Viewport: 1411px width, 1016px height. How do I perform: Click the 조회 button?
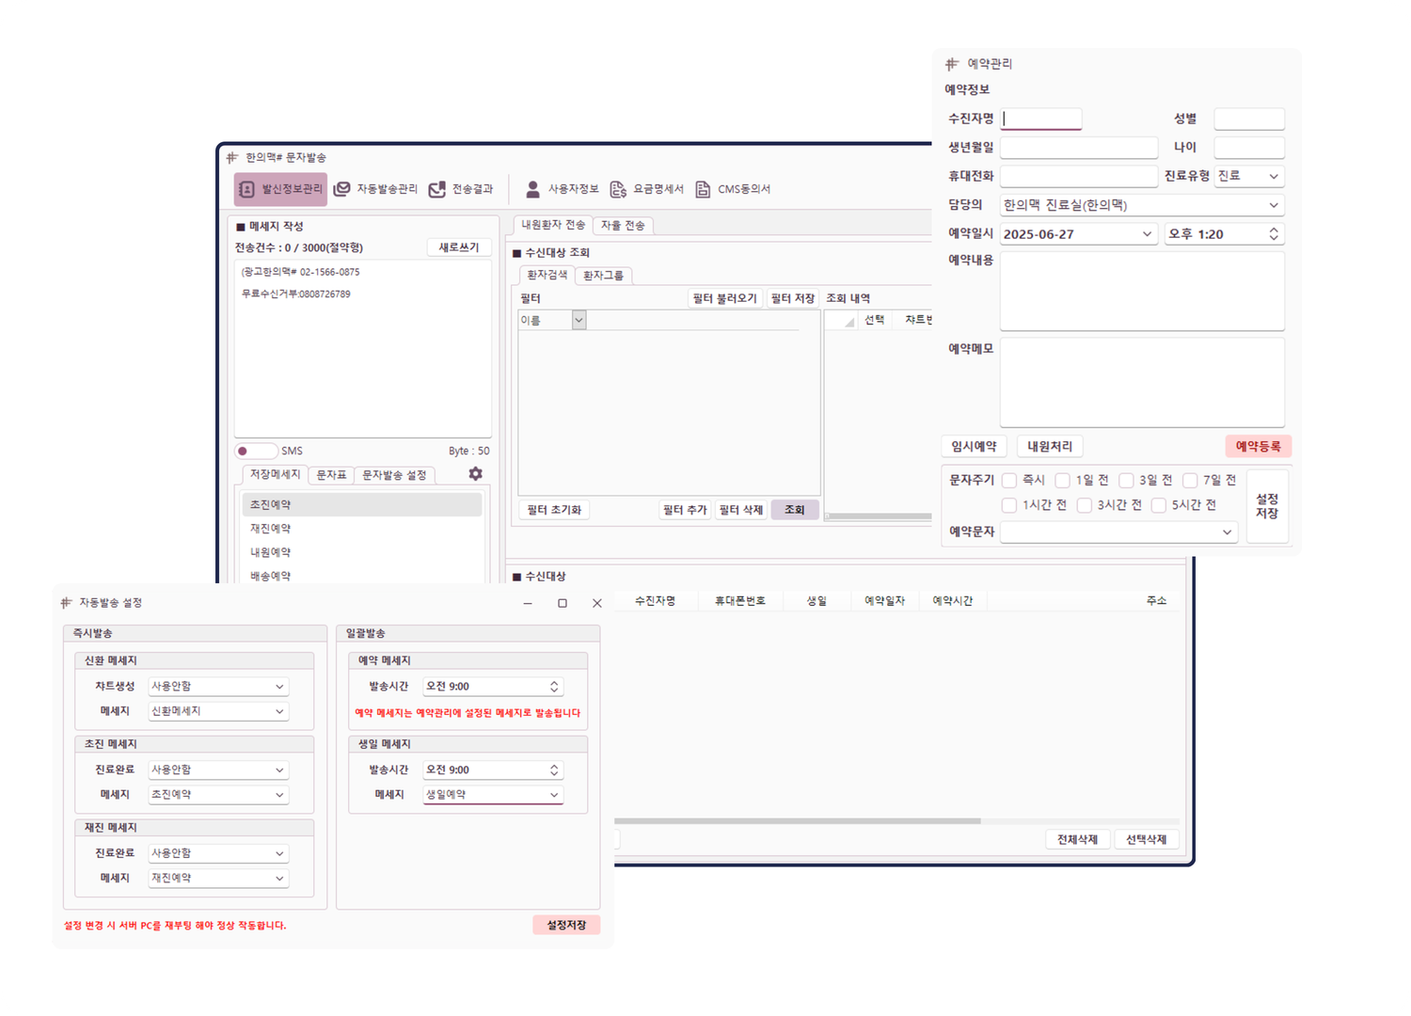click(x=795, y=510)
